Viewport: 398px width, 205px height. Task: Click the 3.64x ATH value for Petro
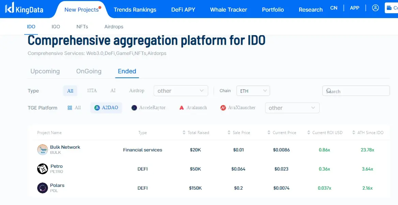pos(367,169)
